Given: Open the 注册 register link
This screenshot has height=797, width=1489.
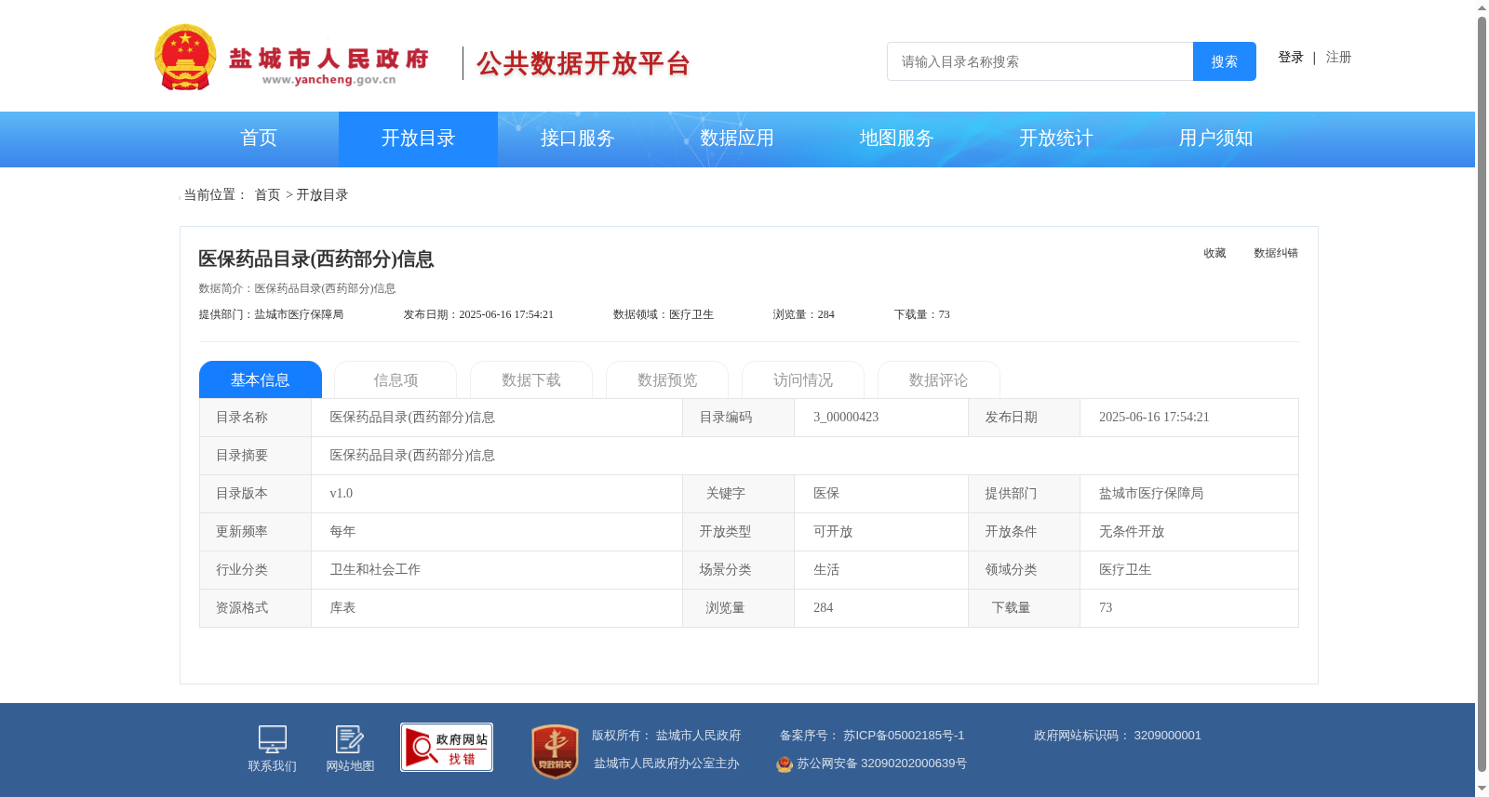Looking at the screenshot, I should point(1338,58).
